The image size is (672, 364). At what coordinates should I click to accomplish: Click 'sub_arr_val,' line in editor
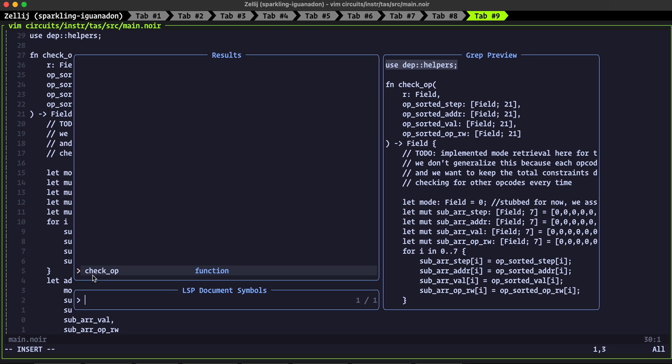89,320
